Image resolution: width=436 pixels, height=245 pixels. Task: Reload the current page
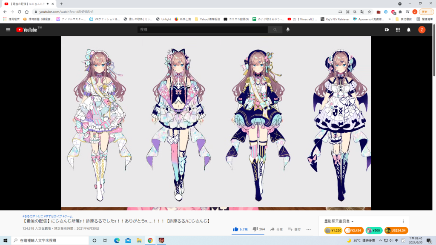(20, 11)
